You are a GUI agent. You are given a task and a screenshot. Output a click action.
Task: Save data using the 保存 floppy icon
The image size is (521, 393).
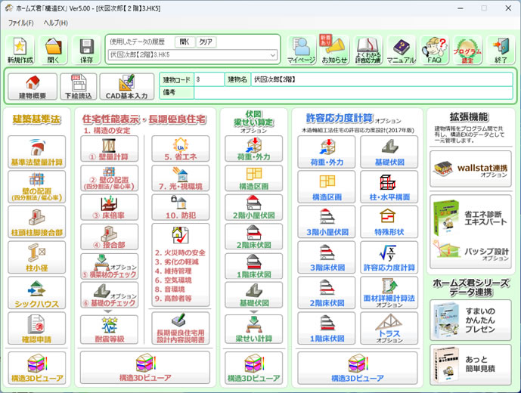[x=86, y=50]
